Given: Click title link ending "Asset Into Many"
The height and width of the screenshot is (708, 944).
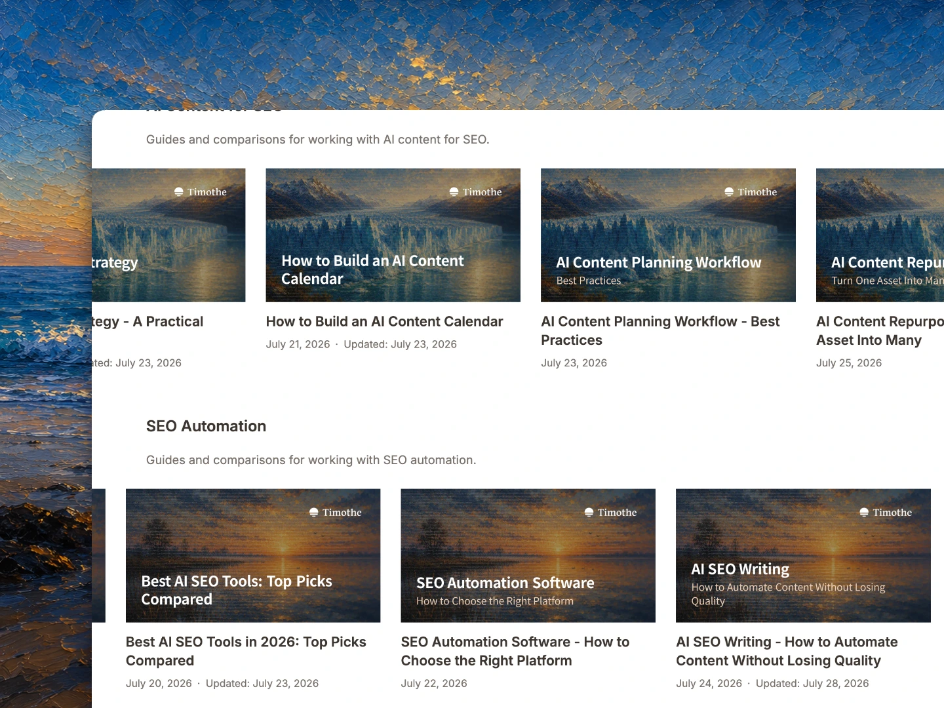Looking at the screenshot, I should click(880, 331).
